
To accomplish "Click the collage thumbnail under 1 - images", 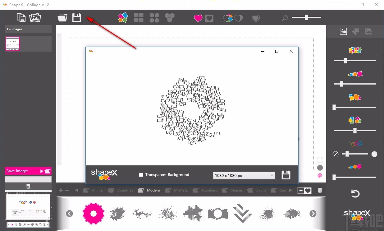I will click(12, 44).
